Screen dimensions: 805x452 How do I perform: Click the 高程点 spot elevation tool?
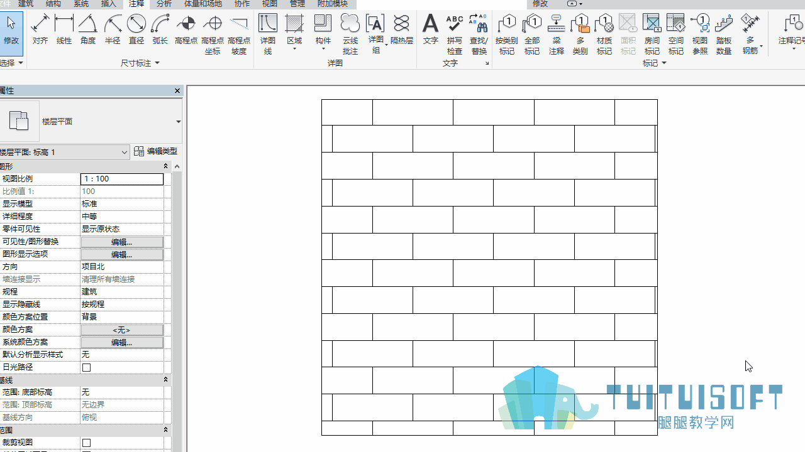coord(186,30)
